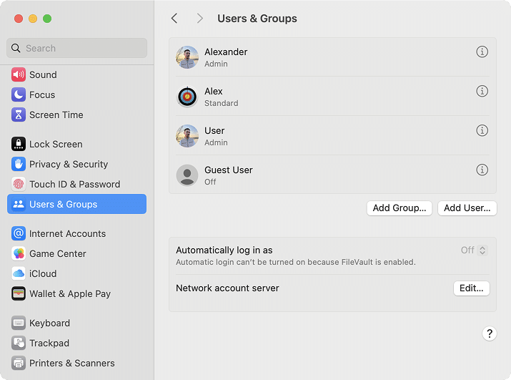Click the Network account server label
The image size is (511, 380).
click(227, 288)
